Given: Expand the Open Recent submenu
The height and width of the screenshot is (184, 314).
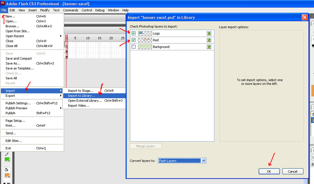Looking at the screenshot, I should tap(61, 36).
